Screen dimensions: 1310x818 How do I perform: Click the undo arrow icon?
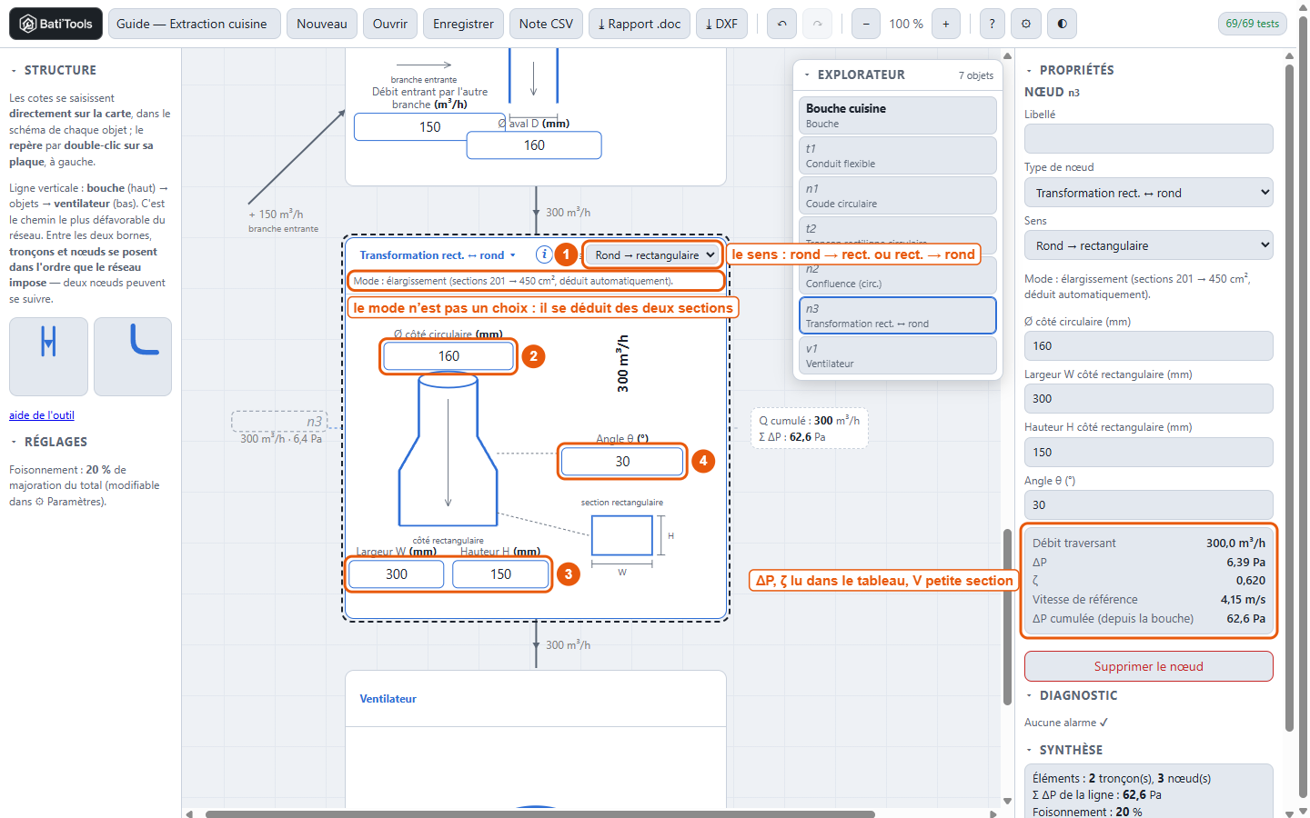[x=781, y=24]
